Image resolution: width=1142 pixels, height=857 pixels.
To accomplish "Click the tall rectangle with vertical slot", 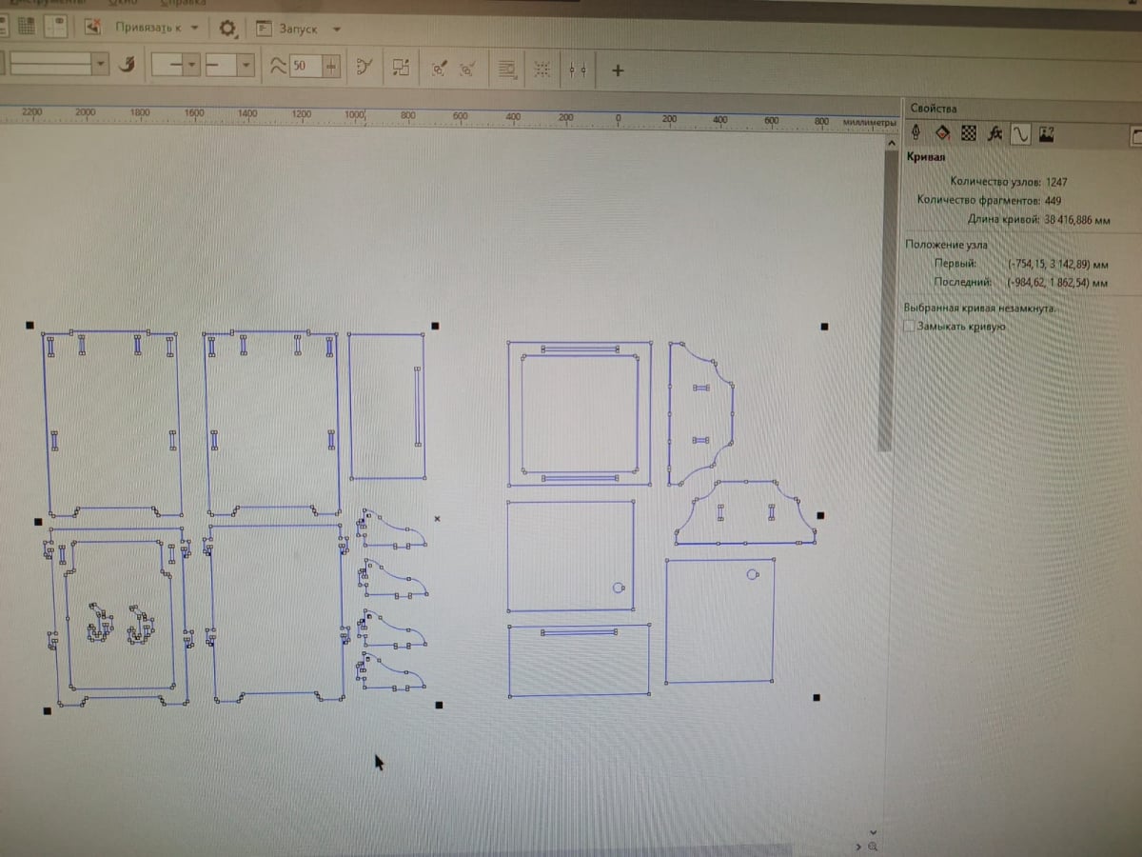I will 386,406.
